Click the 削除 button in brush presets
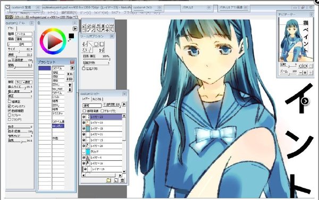 click(70, 79)
